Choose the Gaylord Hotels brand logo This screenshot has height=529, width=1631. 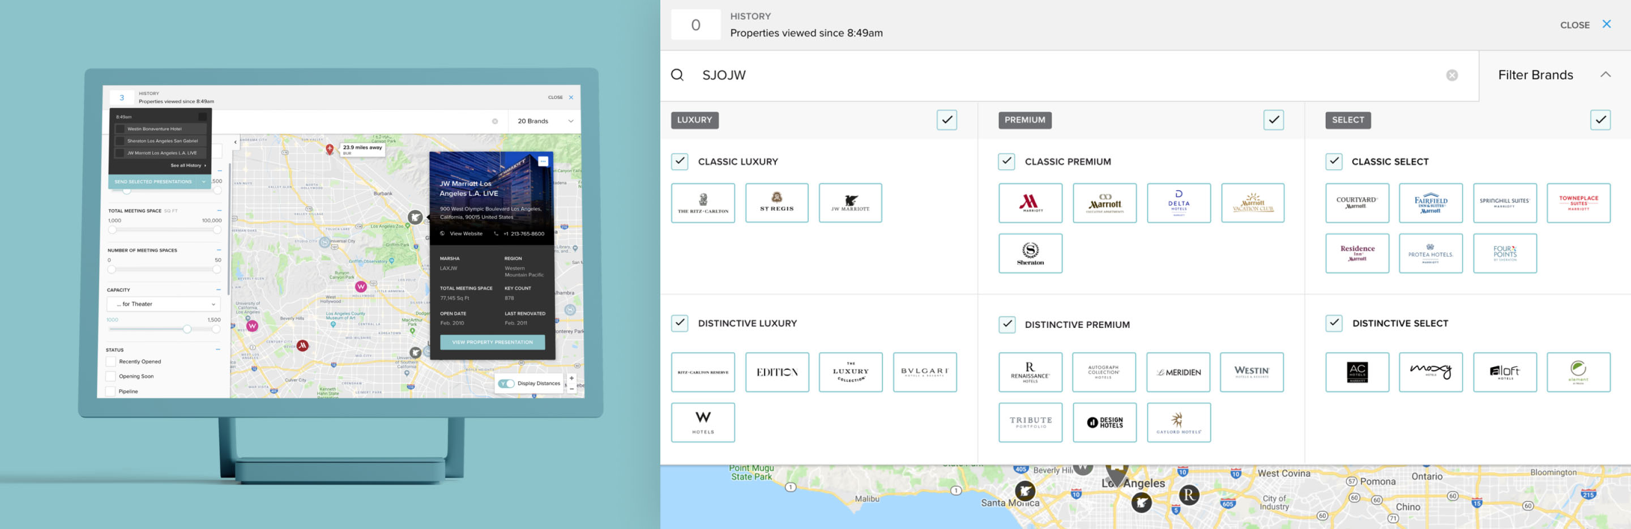pyautogui.click(x=1179, y=423)
